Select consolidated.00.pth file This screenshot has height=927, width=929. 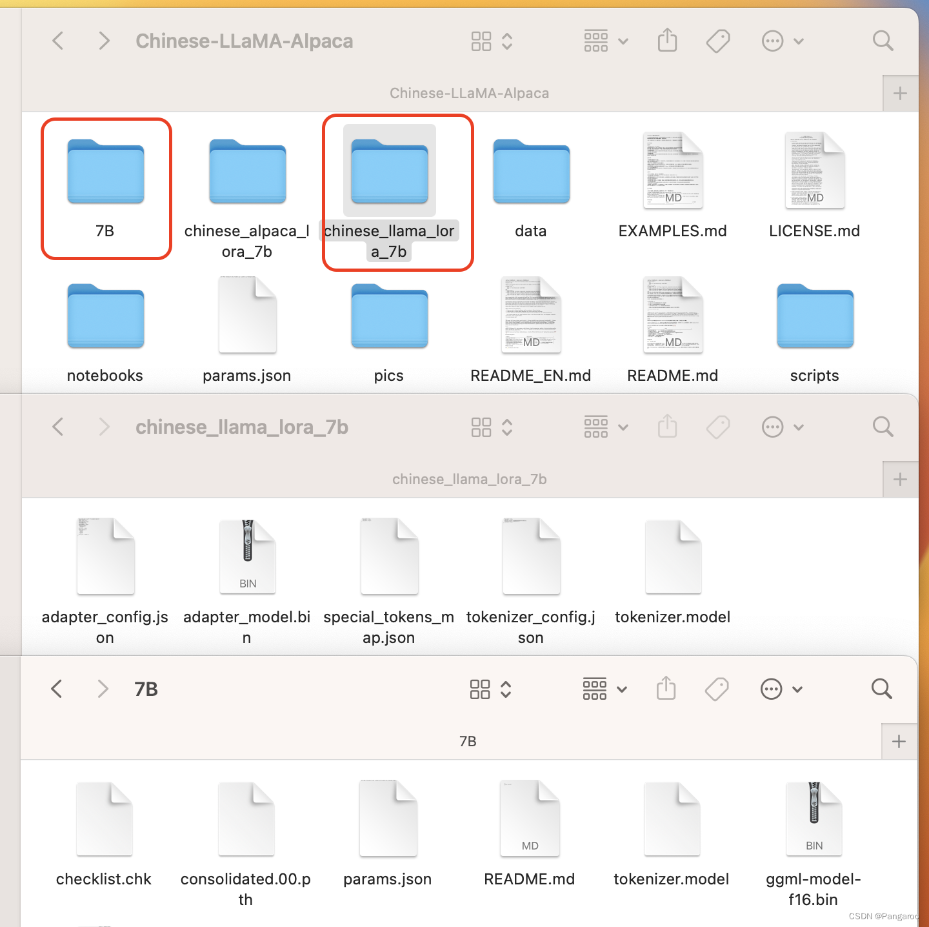pos(246,819)
